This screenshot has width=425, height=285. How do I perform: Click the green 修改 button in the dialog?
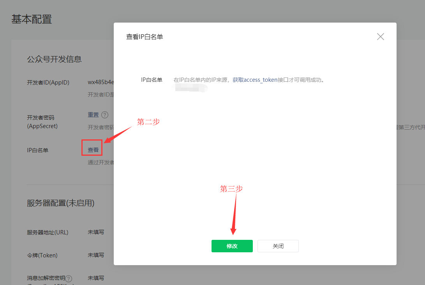click(x=232, y=246)
